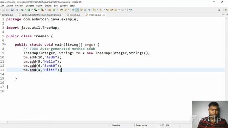Open the Search menu

39,6
